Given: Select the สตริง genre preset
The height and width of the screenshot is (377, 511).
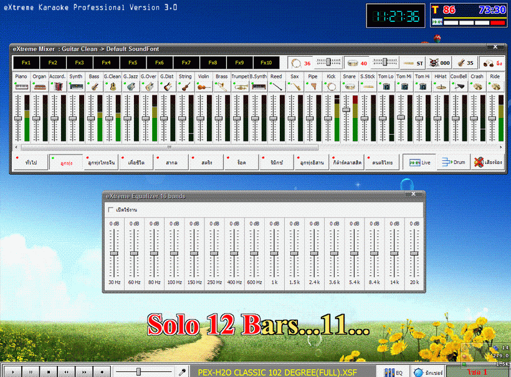Looking at the screenshot, I should [207, 162].
